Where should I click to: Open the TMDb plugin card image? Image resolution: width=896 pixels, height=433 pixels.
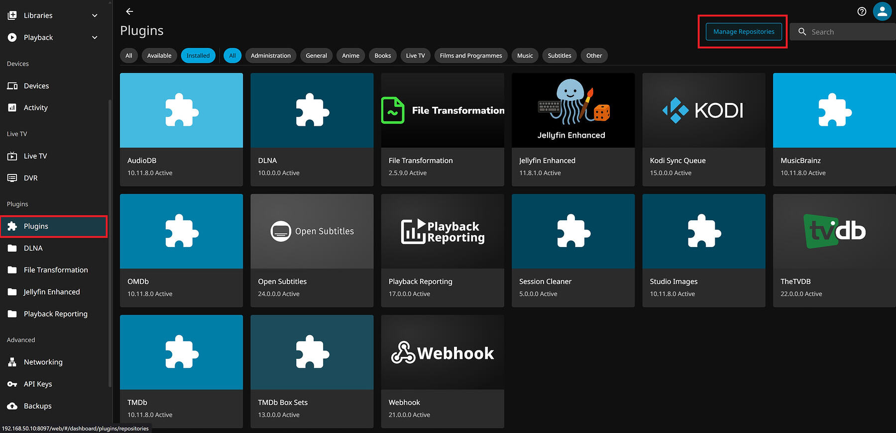click(182, 352)
